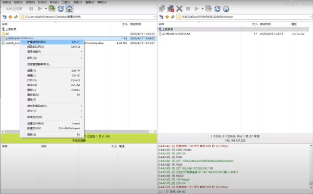Viewport: 313px width, 194px height.
Task: Click the Home folder icon in local toolbar
Action: click(69, 9)
